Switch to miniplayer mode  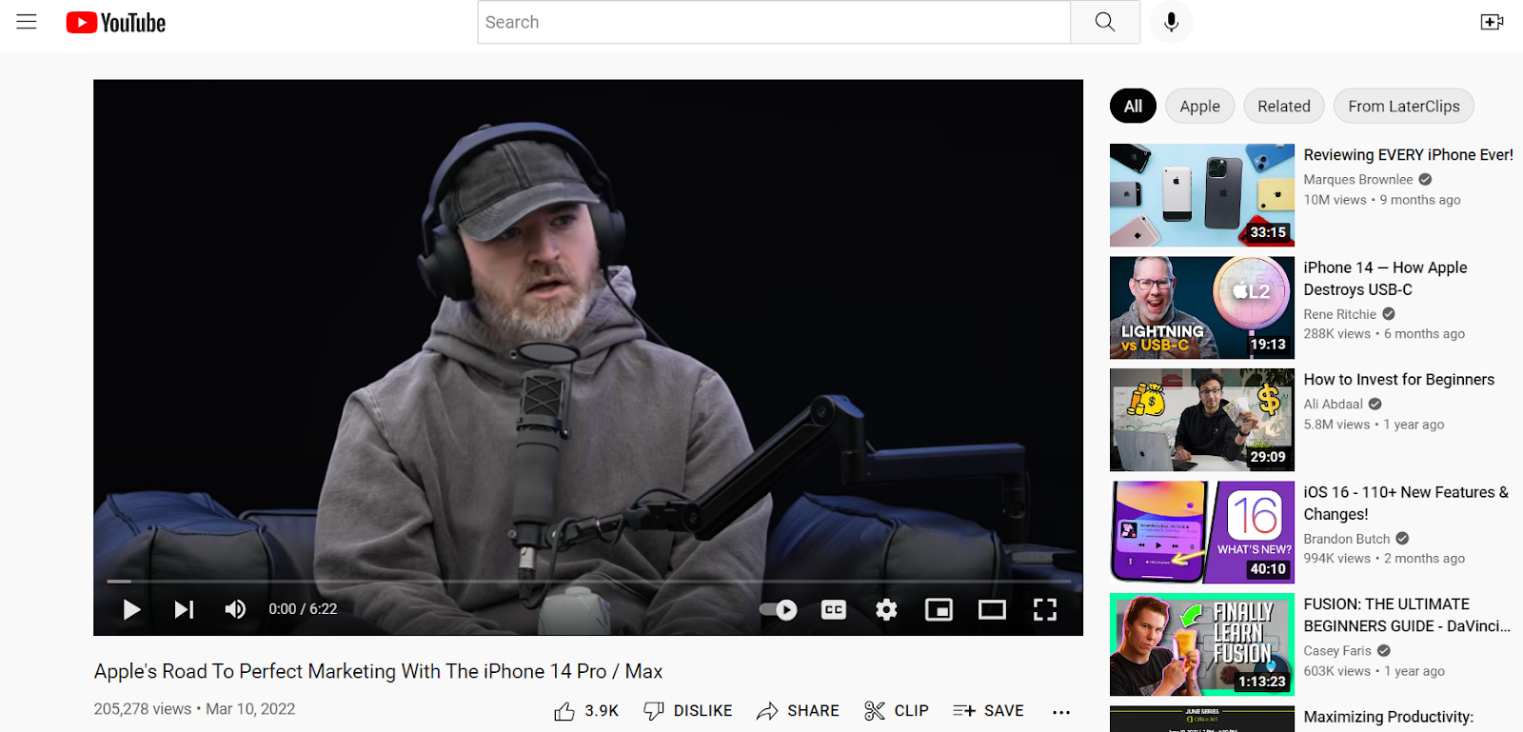click(939, 609)
